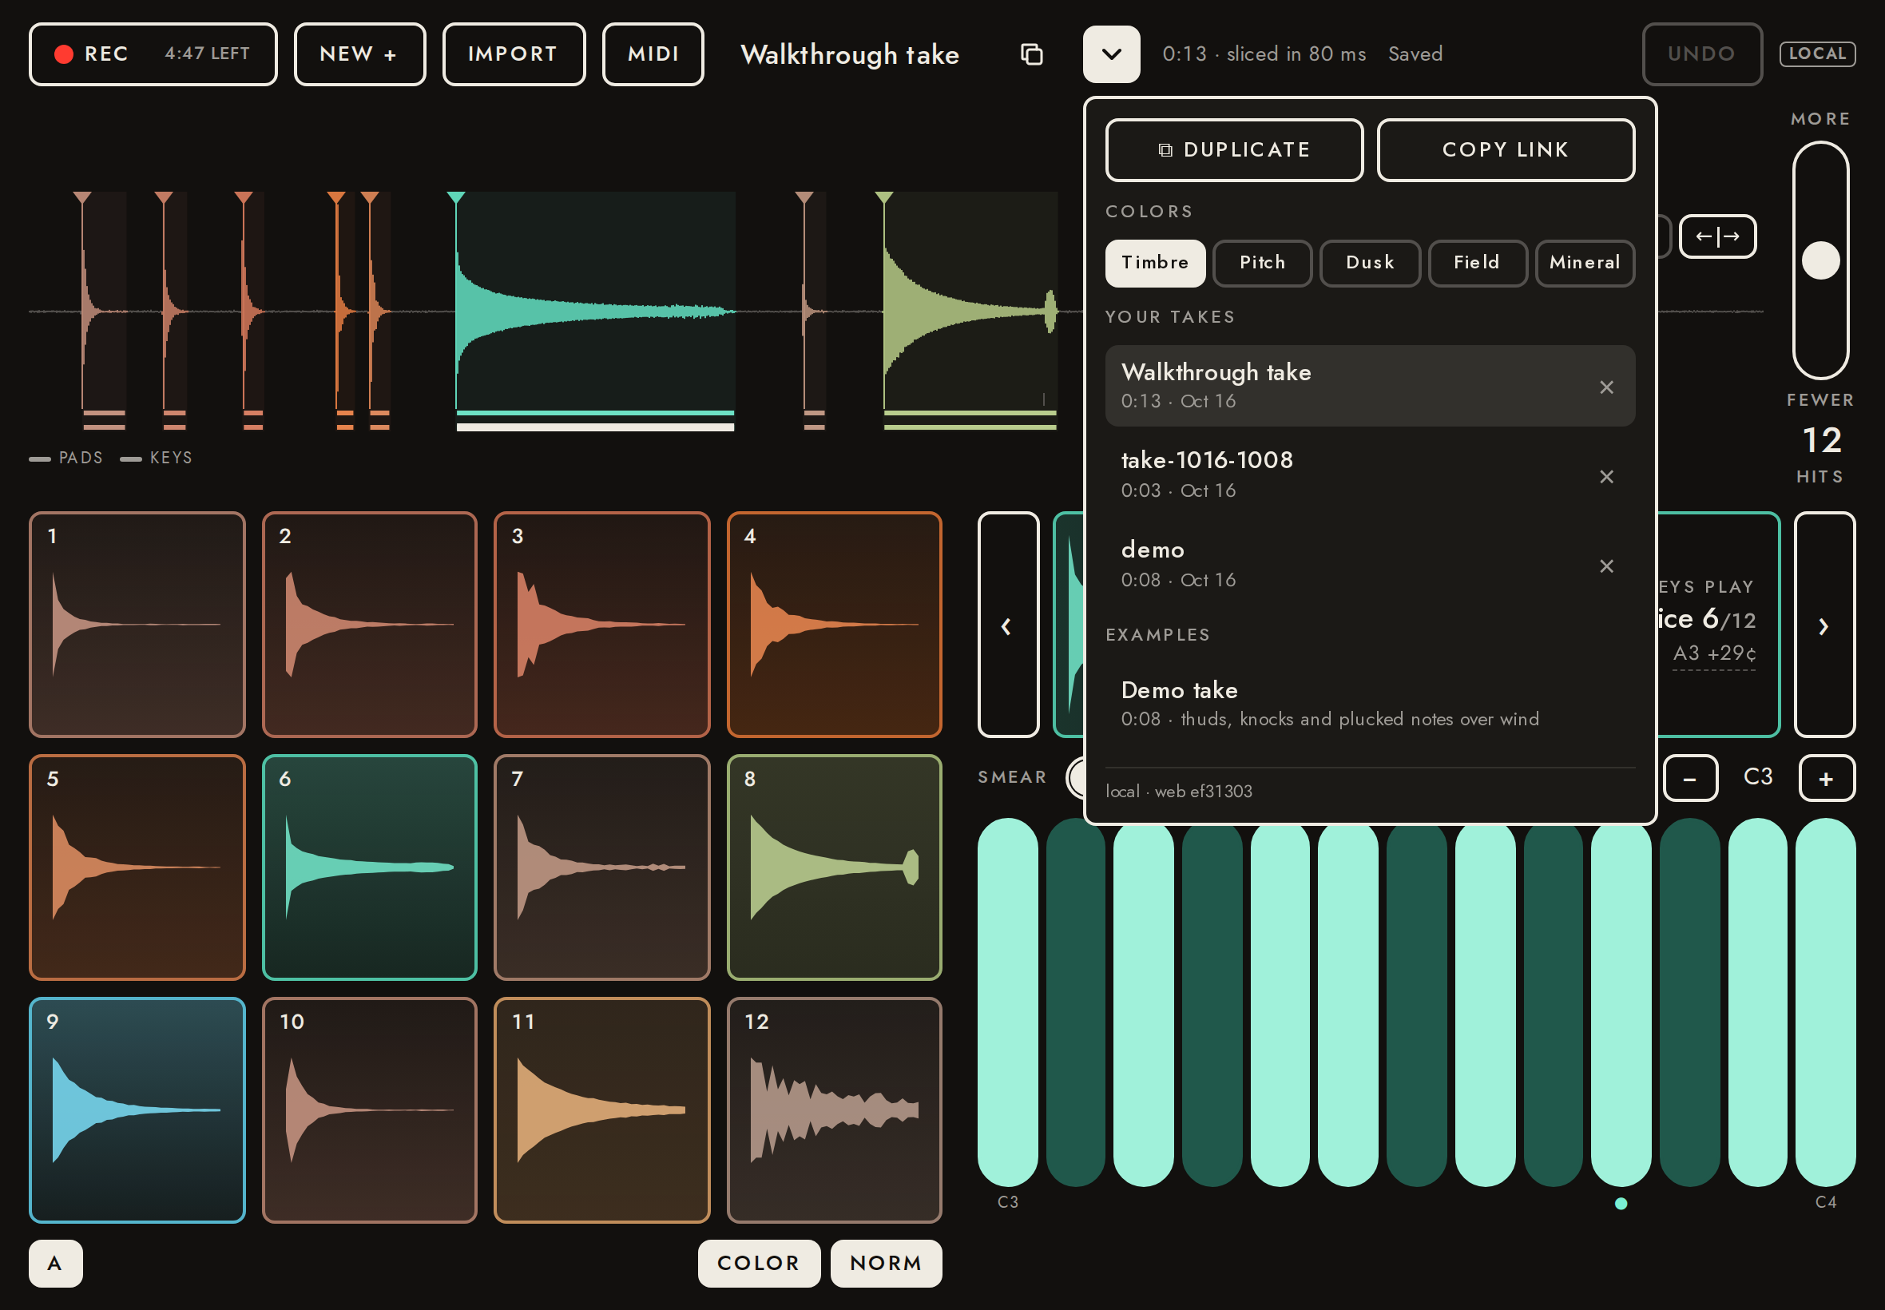
Task: Create a new take with NEW +
Action: click(x=359, y=54)
